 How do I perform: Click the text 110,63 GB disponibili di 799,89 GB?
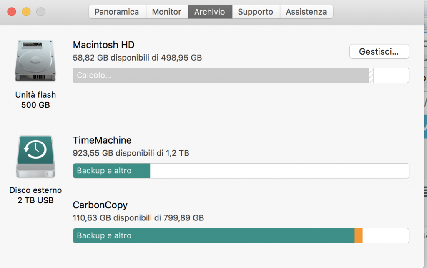(x=138, y=218)
